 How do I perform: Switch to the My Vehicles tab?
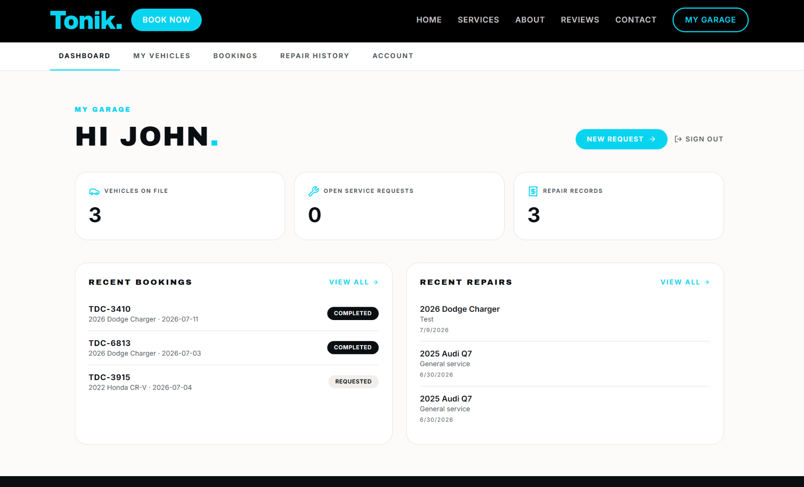click(x=162, y=56)
